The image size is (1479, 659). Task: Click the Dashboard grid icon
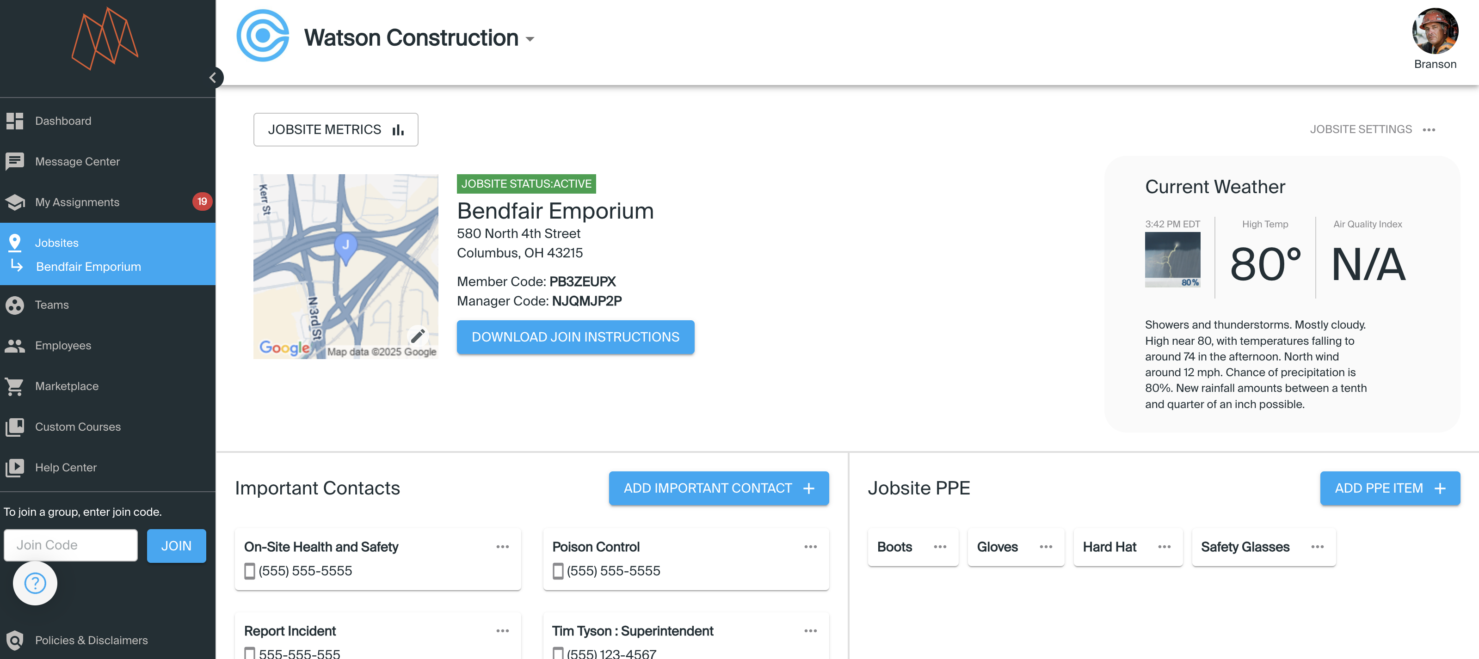click(15, 121)
